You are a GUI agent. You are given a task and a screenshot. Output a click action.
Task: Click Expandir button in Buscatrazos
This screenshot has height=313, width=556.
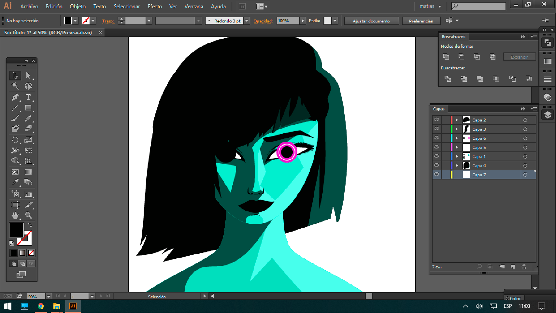click(x=519, y=57)
